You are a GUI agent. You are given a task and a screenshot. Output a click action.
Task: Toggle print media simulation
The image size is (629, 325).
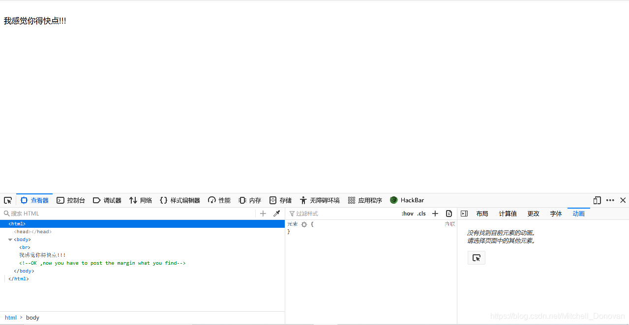pyautogui.click(x=449, y=213)
